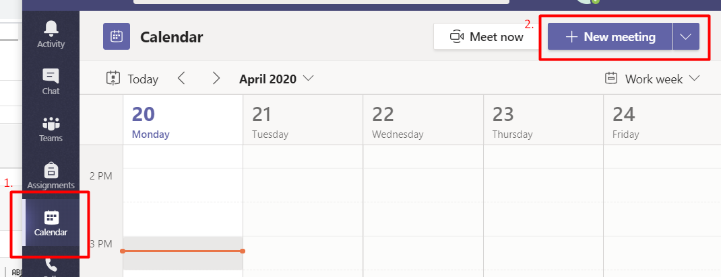
Task: Click the Calendar header icon
Action: coord(116,36)
